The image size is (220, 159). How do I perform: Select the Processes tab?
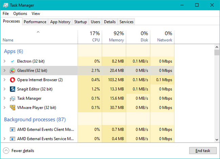coord(11,21)
